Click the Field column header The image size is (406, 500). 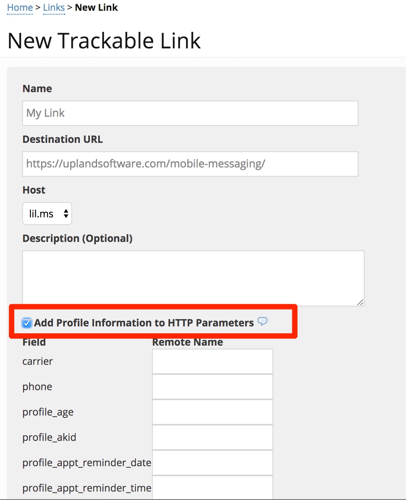point(34,342)
